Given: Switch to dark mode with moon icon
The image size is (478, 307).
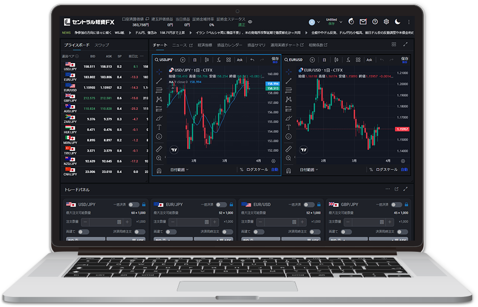Looking at the screenshot, I should 398,22.
